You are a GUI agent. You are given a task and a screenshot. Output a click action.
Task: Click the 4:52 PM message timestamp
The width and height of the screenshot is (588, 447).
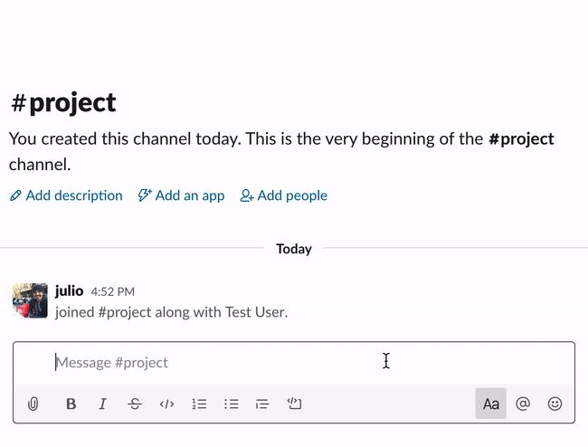[x=112, y=292]
